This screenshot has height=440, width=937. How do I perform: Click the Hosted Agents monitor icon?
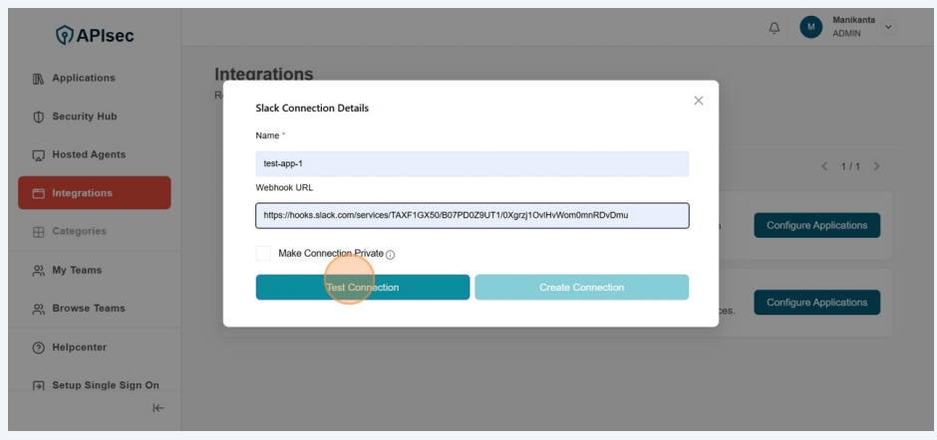[35, 155]
